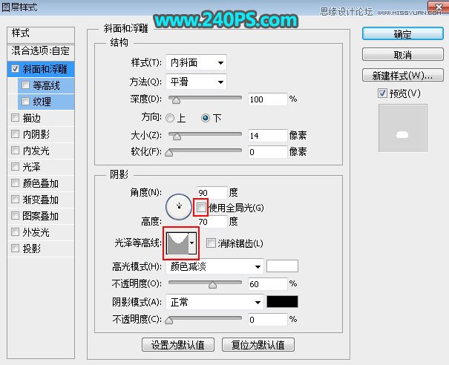Click the 确定 OK button
This screenshot has height=365, width=449.
coord(402,34)
